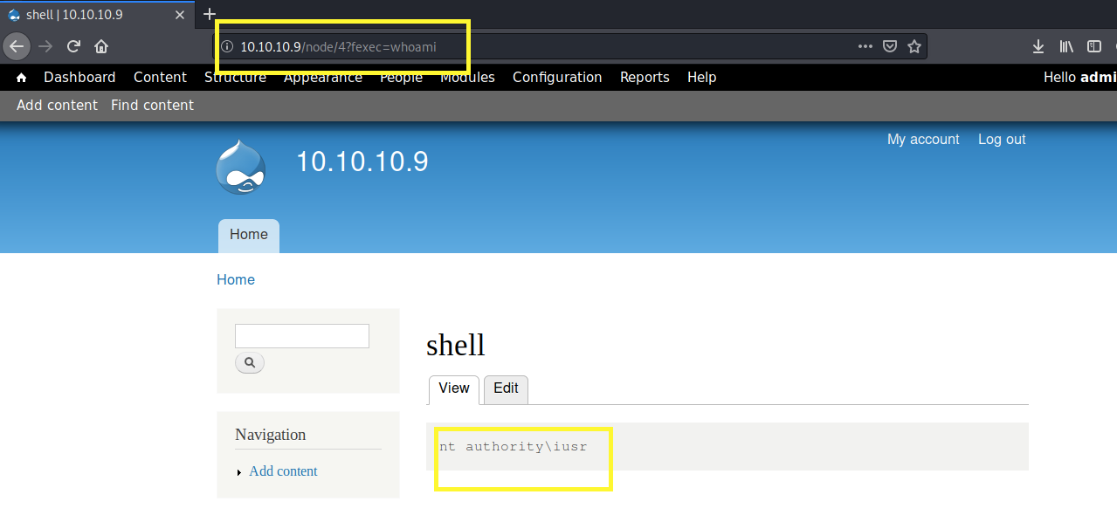Go to browser home page icon
Screen dimensions: 1117x529
pos(101,46)
